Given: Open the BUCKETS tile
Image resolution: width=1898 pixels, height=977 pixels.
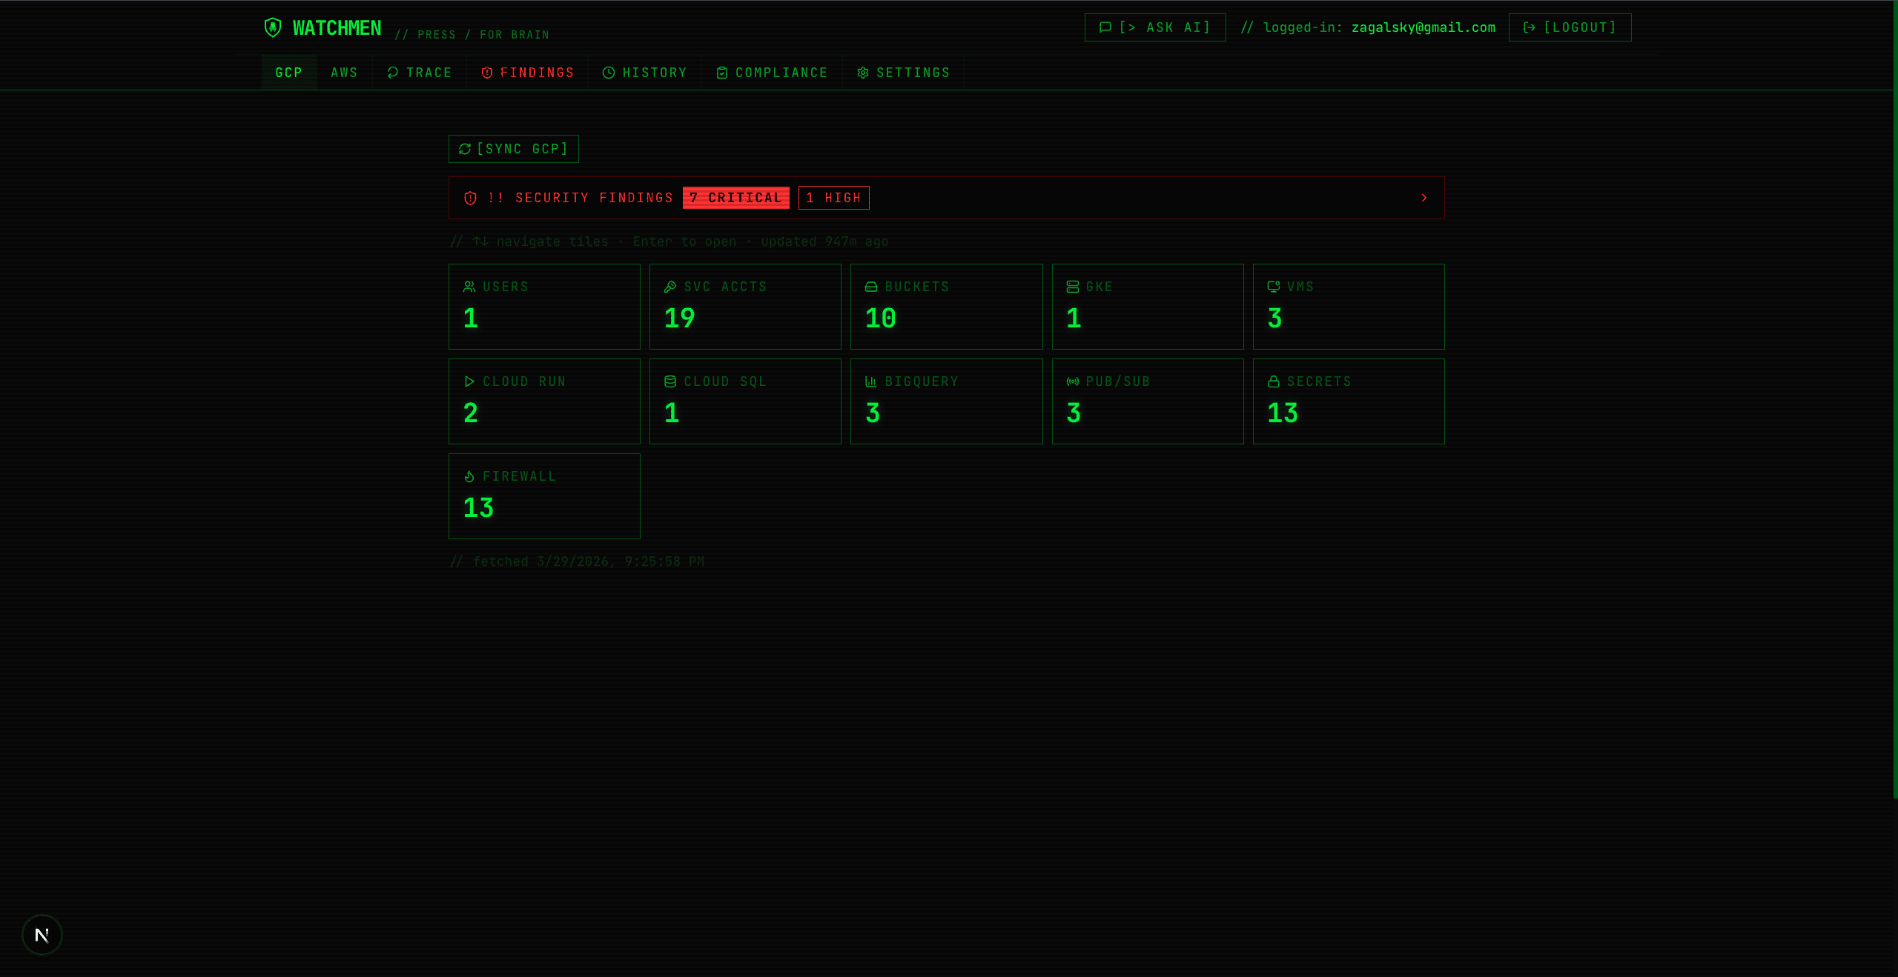Looking at the screenshot, I should 946,307.
